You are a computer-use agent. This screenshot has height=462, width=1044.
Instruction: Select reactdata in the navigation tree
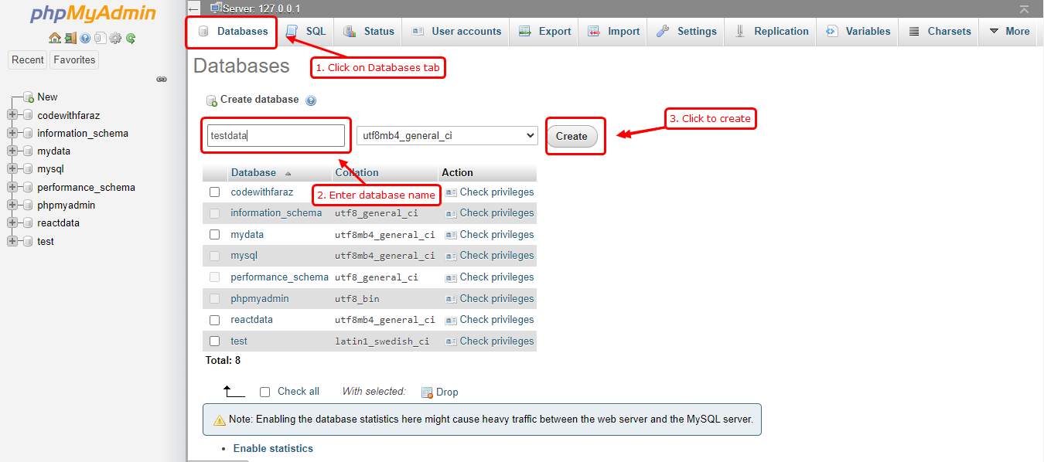(x=58, y=223)
